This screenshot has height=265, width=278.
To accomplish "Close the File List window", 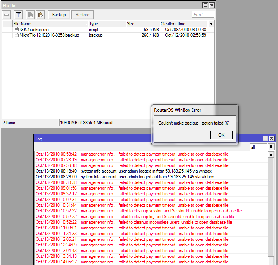I will tap(212, 5).
